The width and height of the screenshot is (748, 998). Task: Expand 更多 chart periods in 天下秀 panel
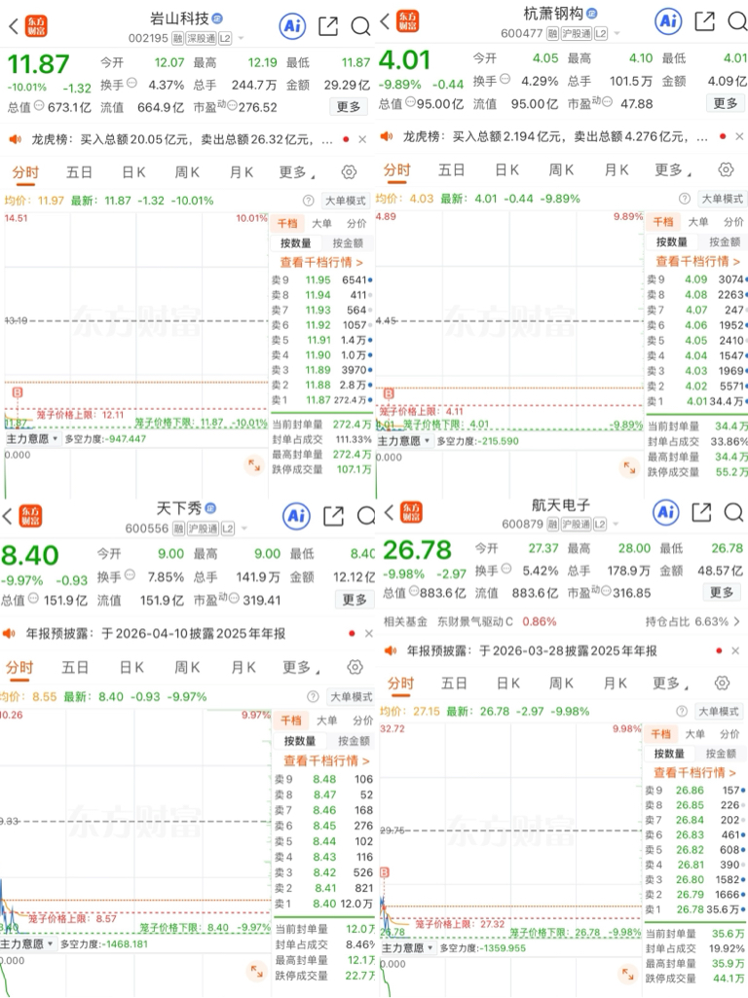point(301,667)
